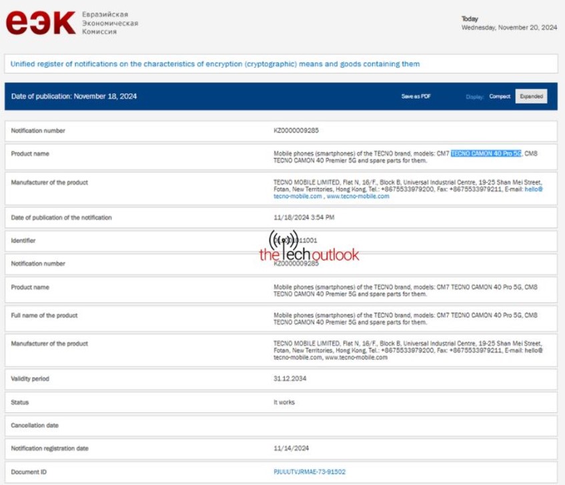Open the blue www.tecno-mobile.com link
This screenshot has width=565, height=485.
coord(358,196)
